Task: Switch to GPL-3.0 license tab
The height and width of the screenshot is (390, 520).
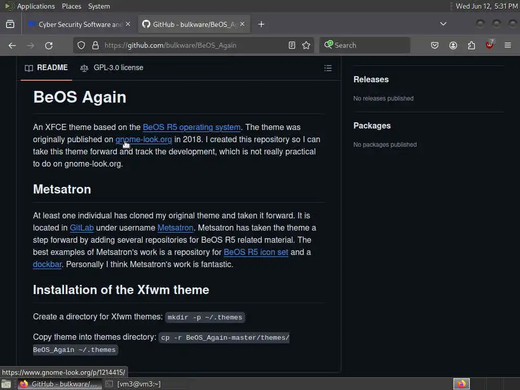Action: pos(112,68)
